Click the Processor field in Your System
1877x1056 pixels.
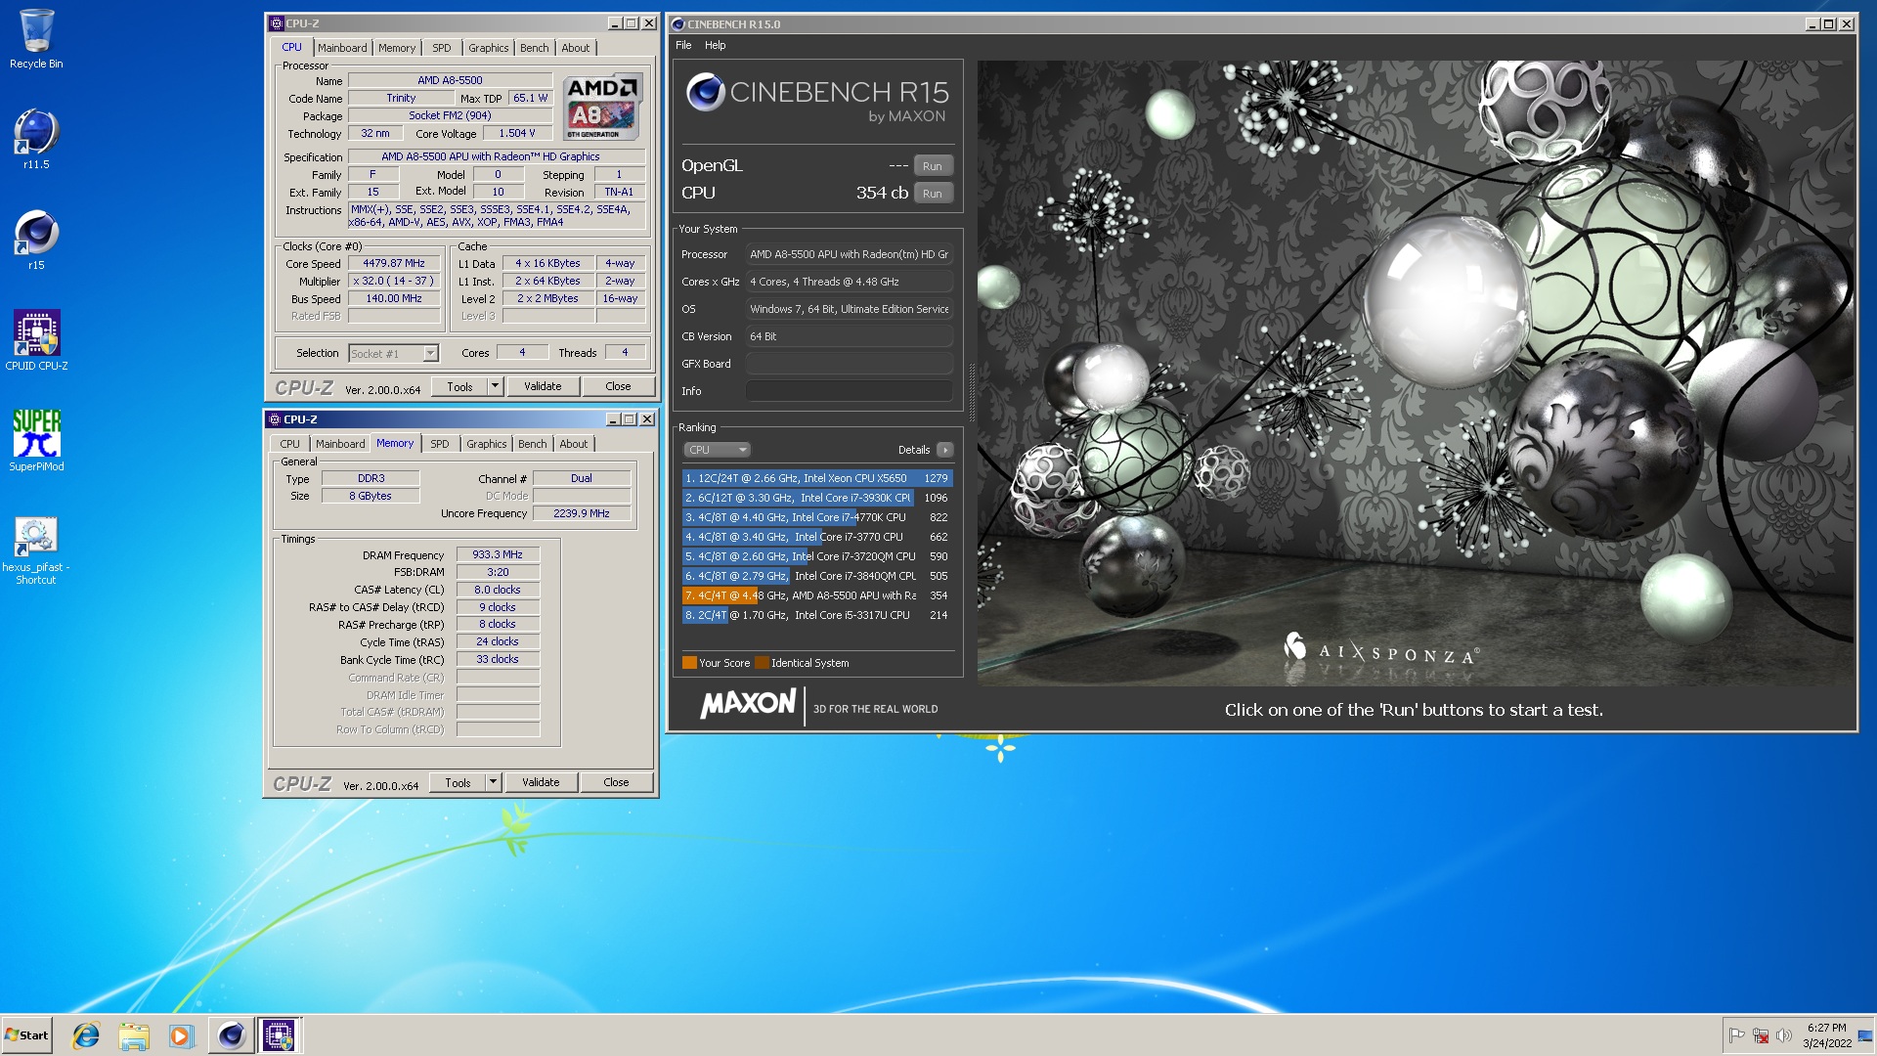point(849,254)
